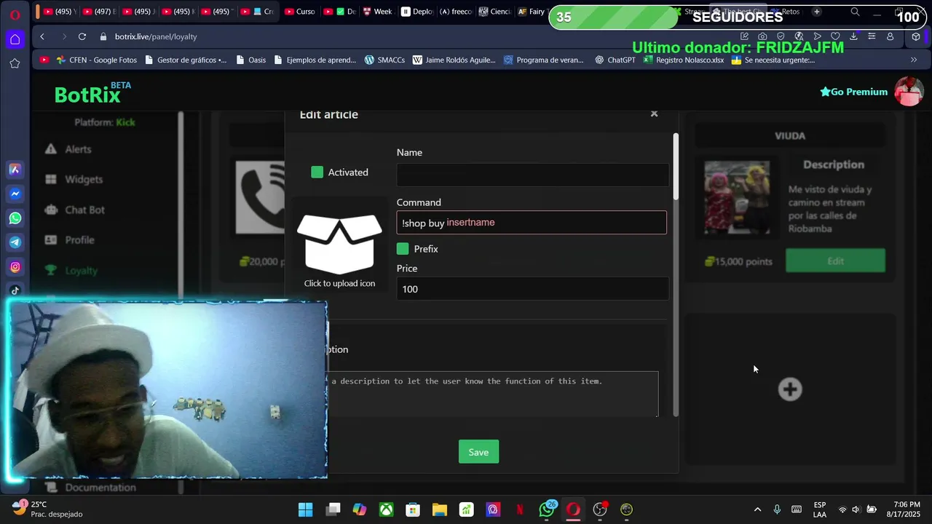
Task: Click the Command input field
Action: [x=532, y=223]
